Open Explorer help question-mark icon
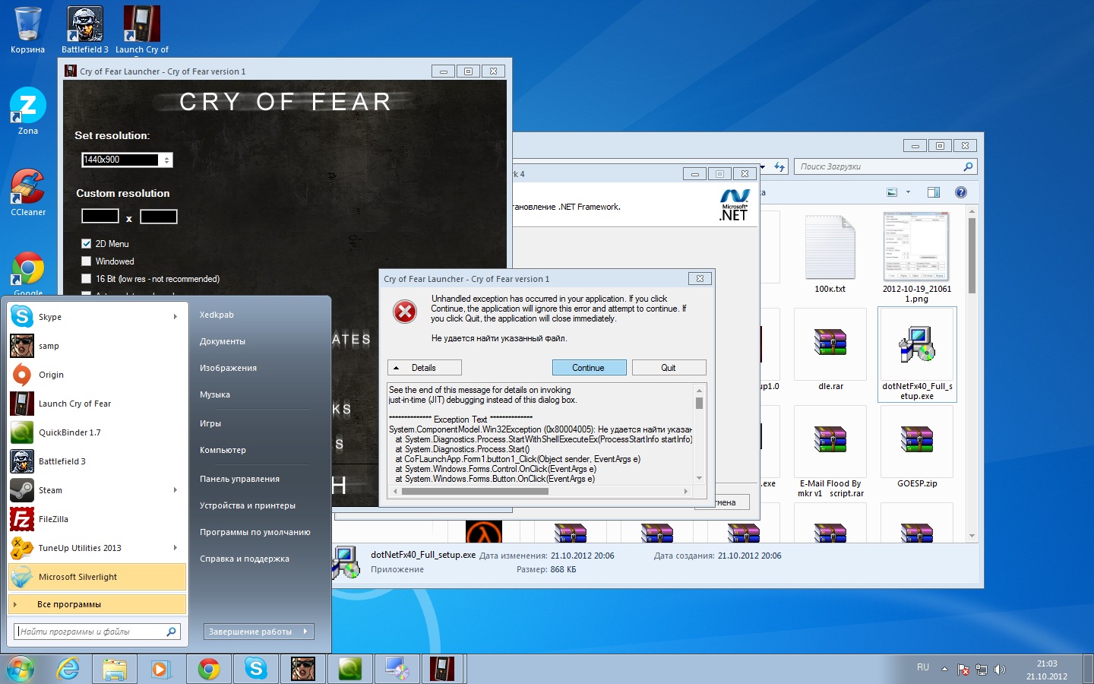This screenshot has width=1094, height=684. tap(961, 192)
